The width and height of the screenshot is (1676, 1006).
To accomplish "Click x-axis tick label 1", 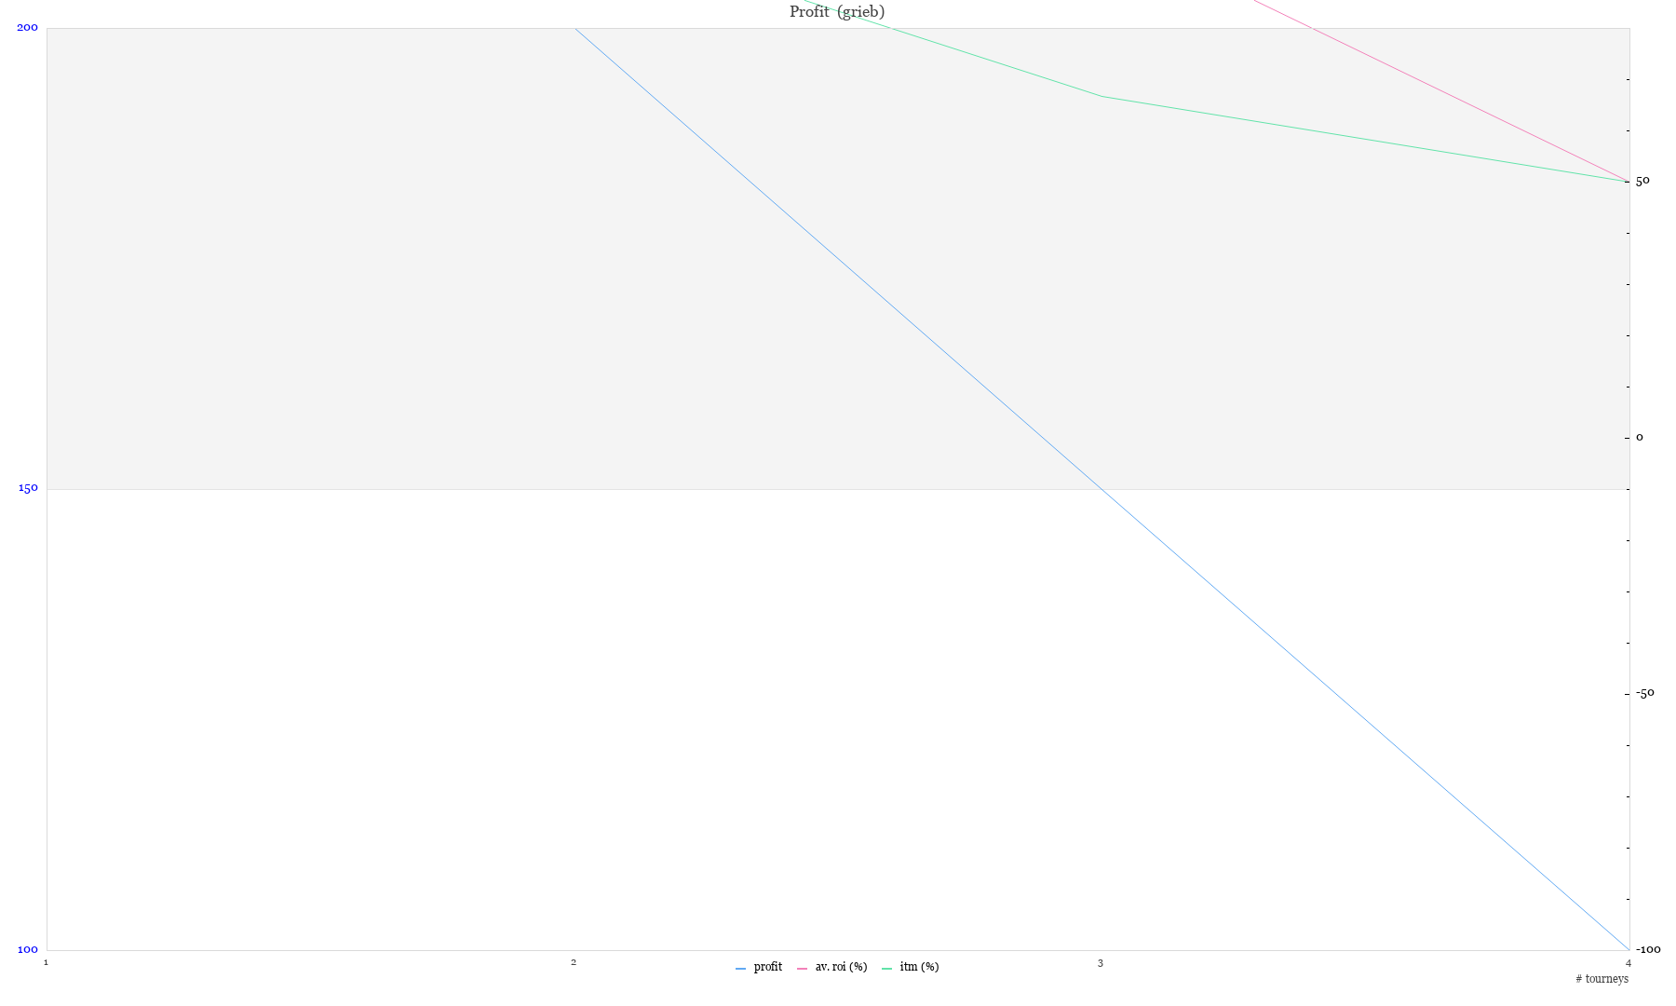I will (46, 962).
